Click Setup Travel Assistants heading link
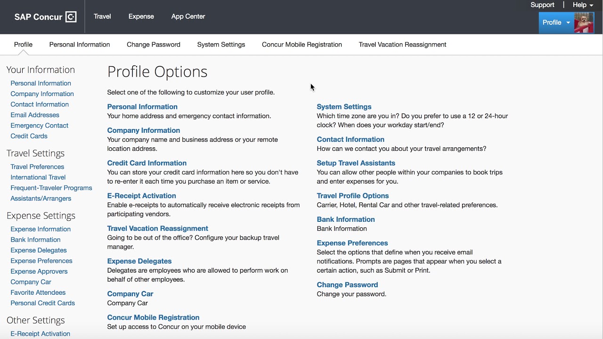603x339 pixels. pyautogui.click(x=356, y=163)
